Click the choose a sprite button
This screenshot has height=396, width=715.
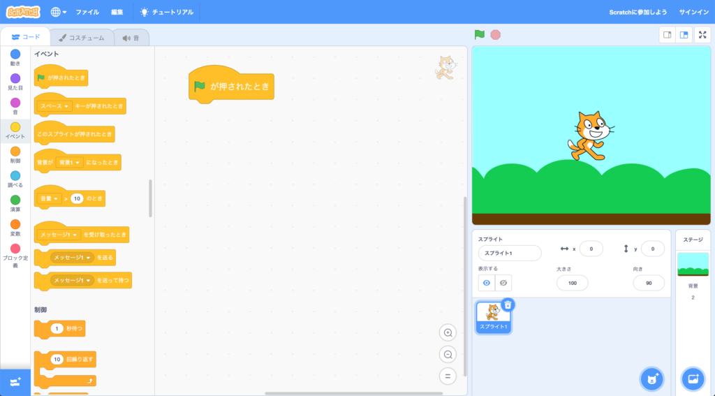[652, 379]
